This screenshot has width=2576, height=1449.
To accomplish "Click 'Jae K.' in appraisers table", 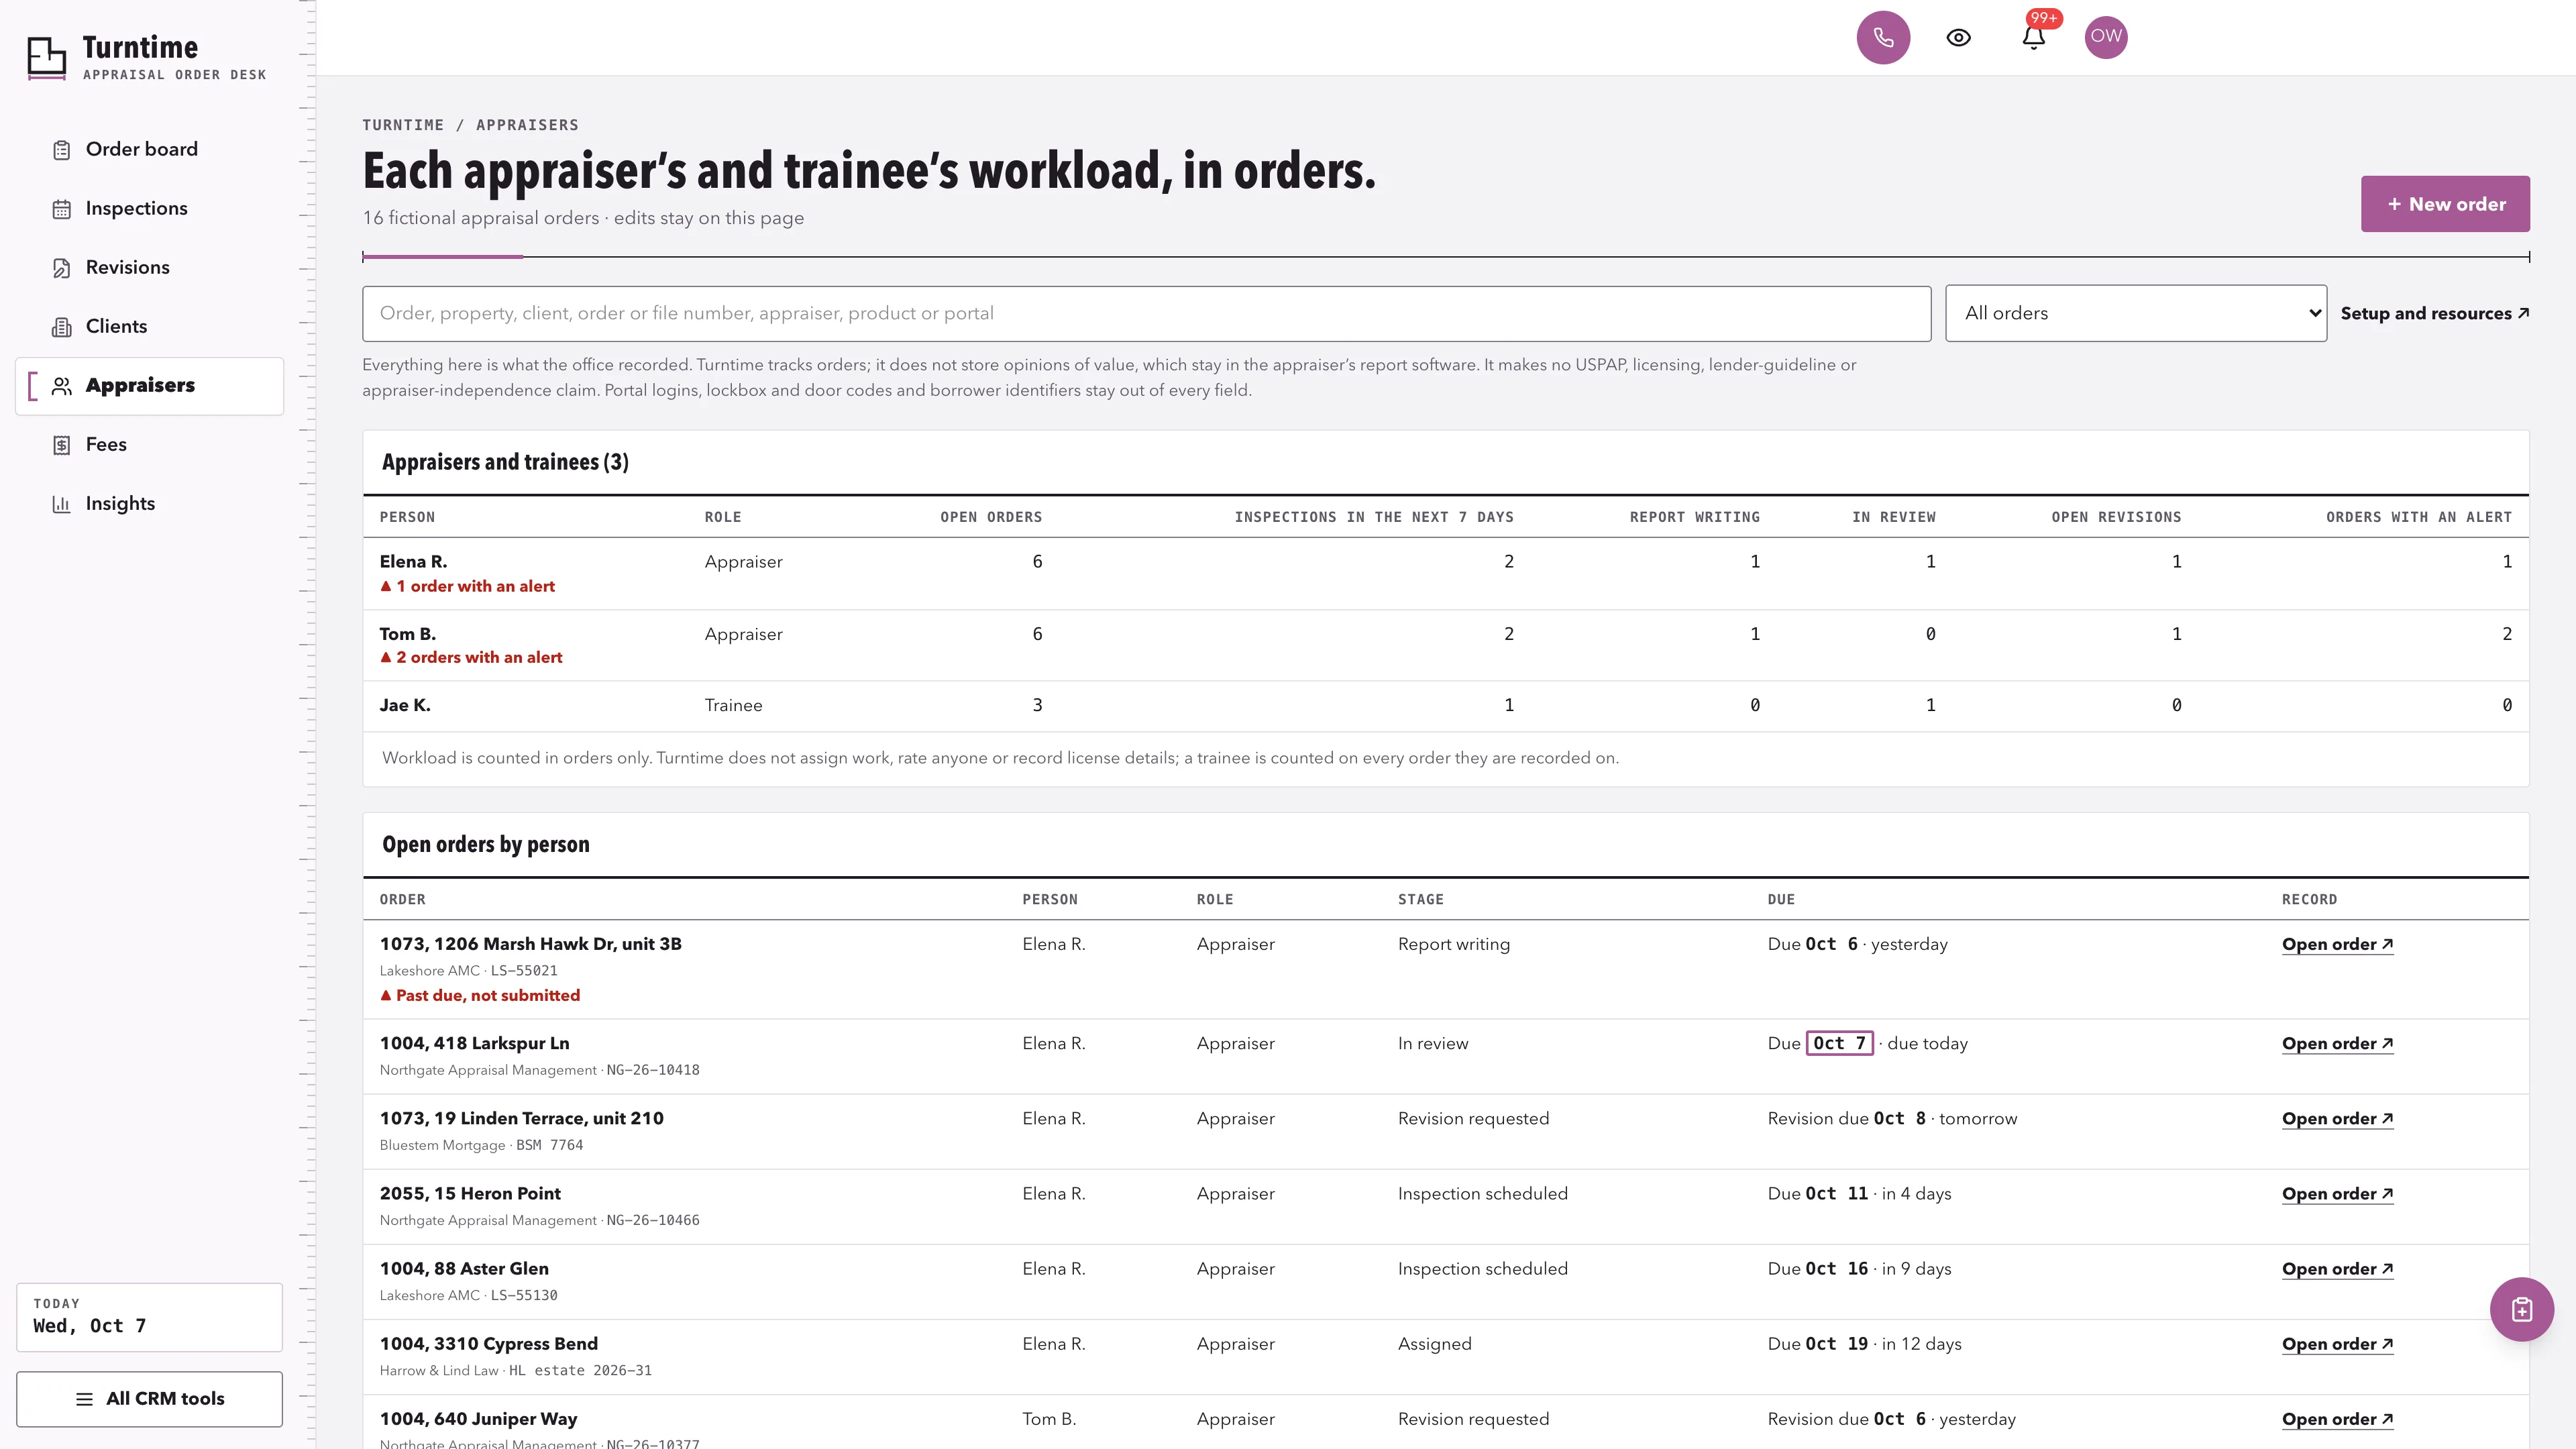I will 405,705.
